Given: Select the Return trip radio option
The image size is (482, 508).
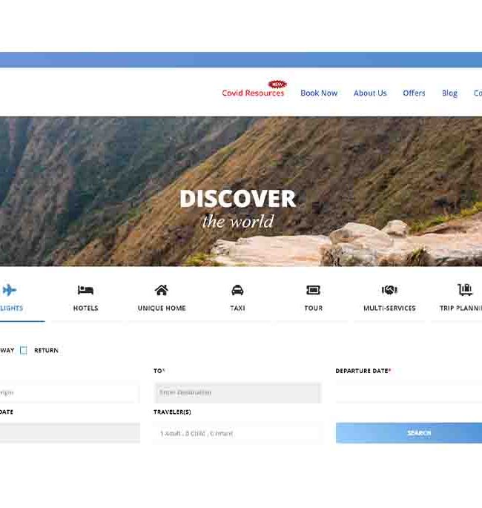Looking at the screenshot, I should [x=24, y=350].
